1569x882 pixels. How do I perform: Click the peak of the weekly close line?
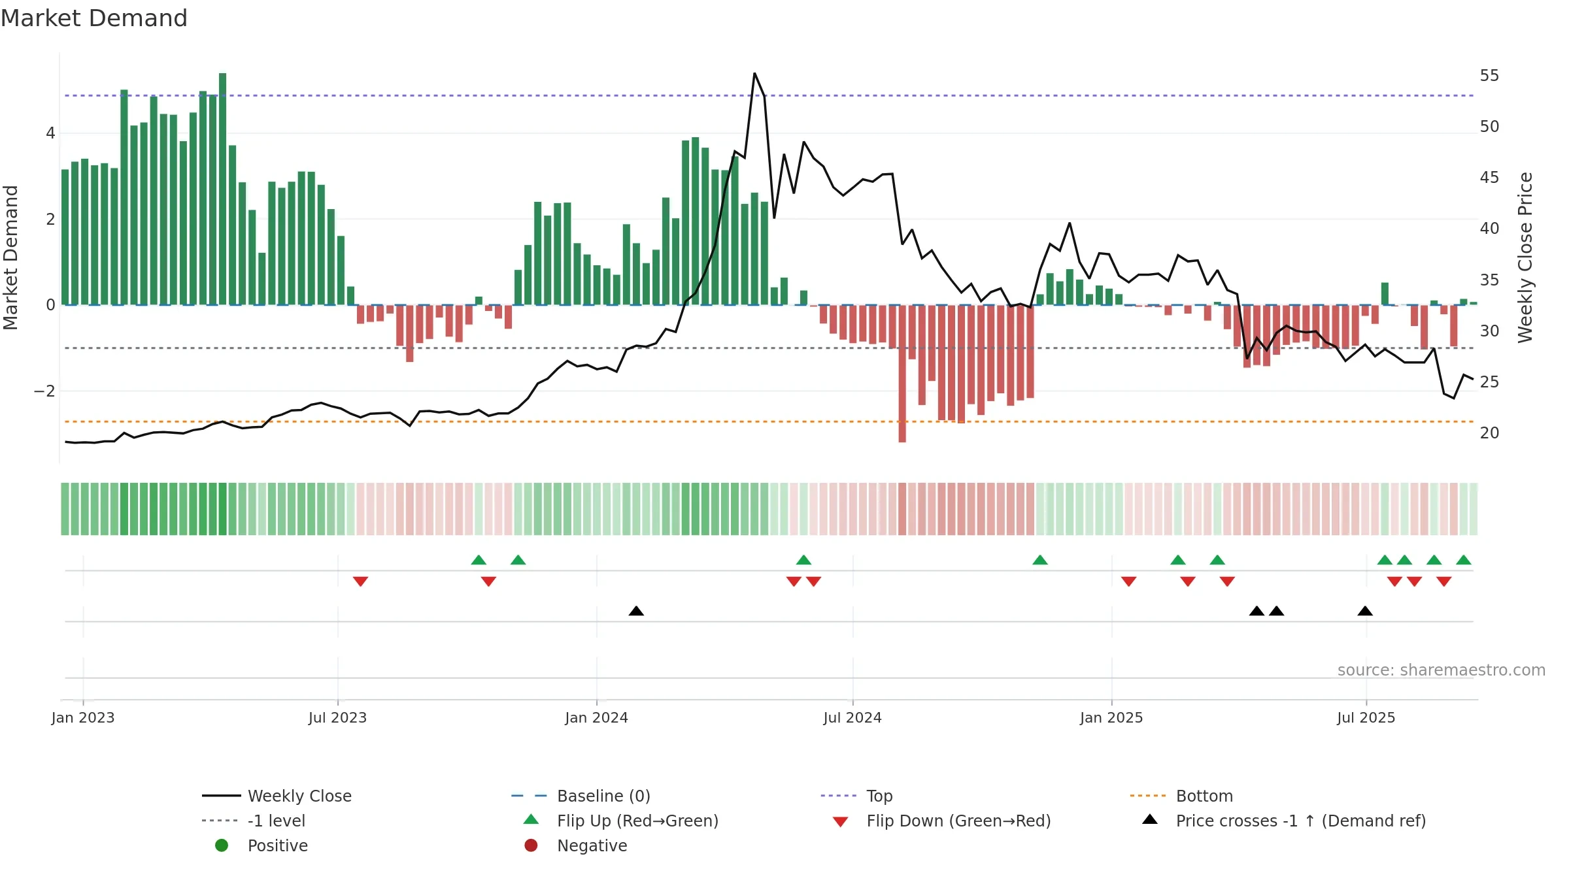click(x=754, y=74)
